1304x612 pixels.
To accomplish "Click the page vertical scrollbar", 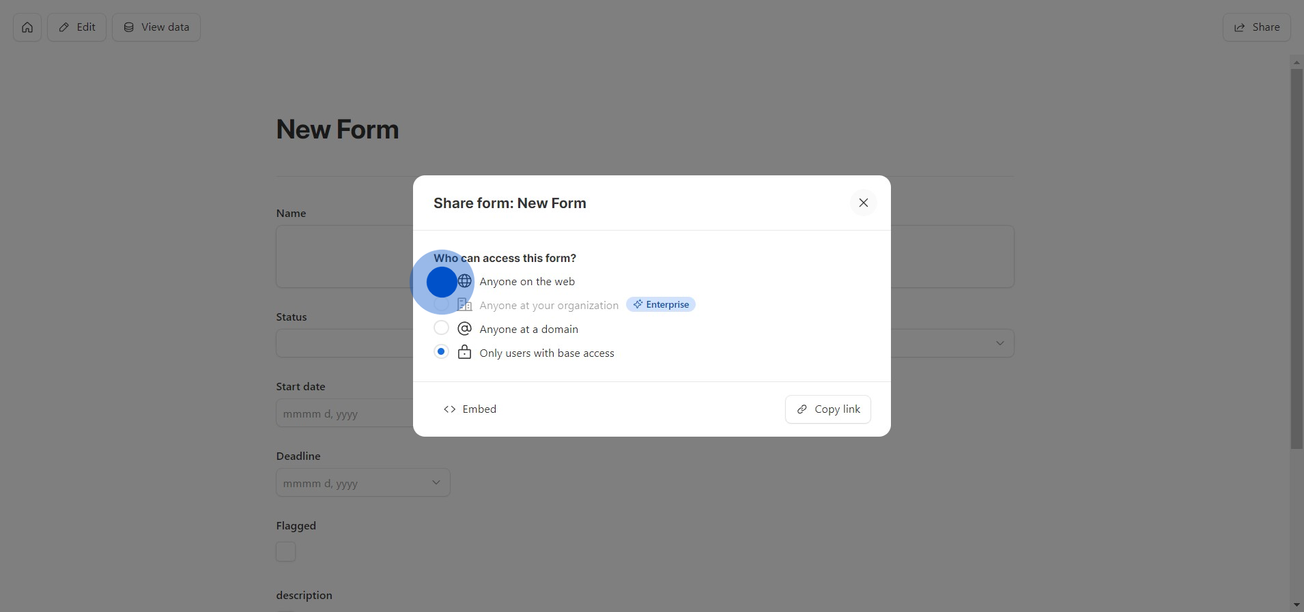I will pos(1296,259).
